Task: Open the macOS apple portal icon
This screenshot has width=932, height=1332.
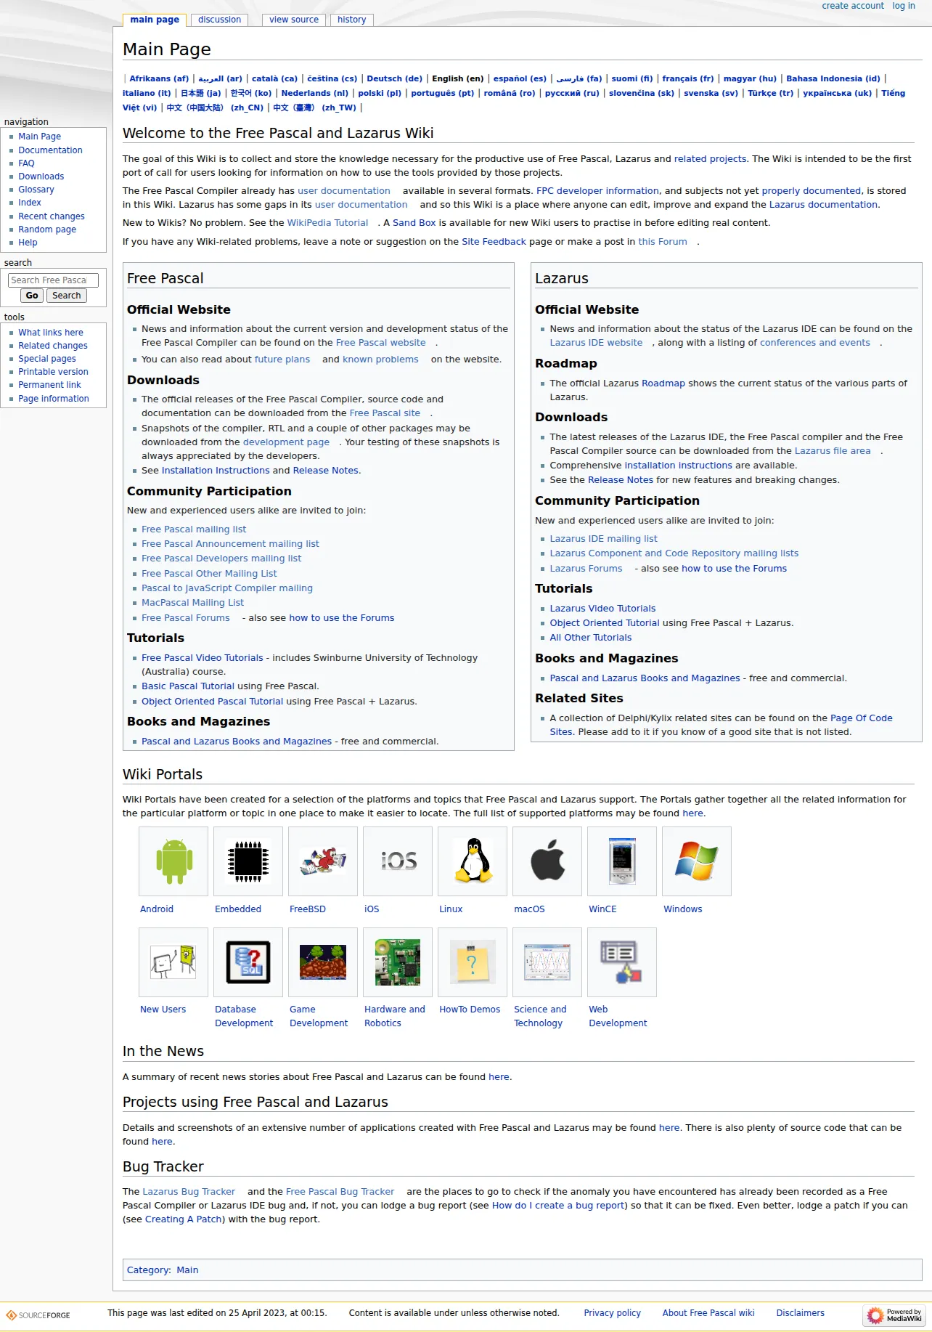Action: click(547, 861)
